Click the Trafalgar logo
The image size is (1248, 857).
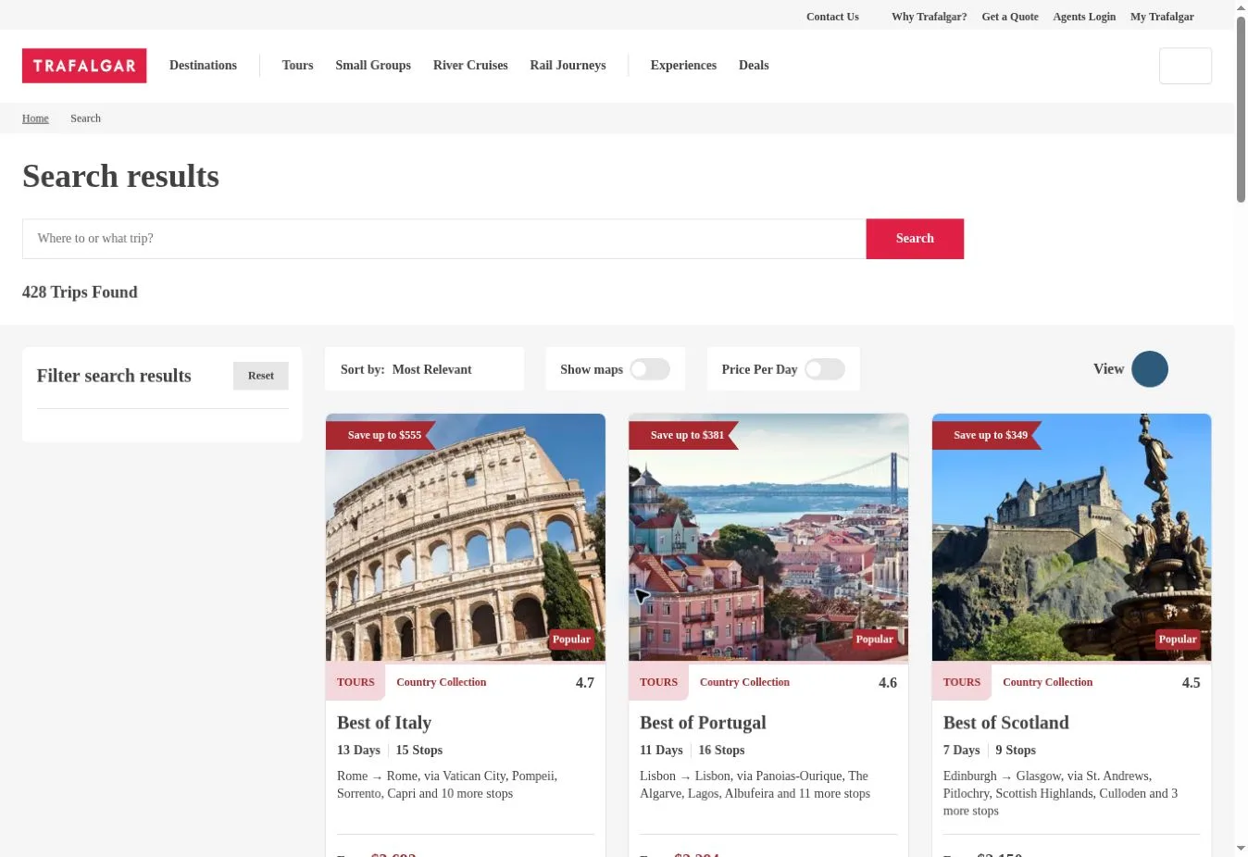pos(84,66)
